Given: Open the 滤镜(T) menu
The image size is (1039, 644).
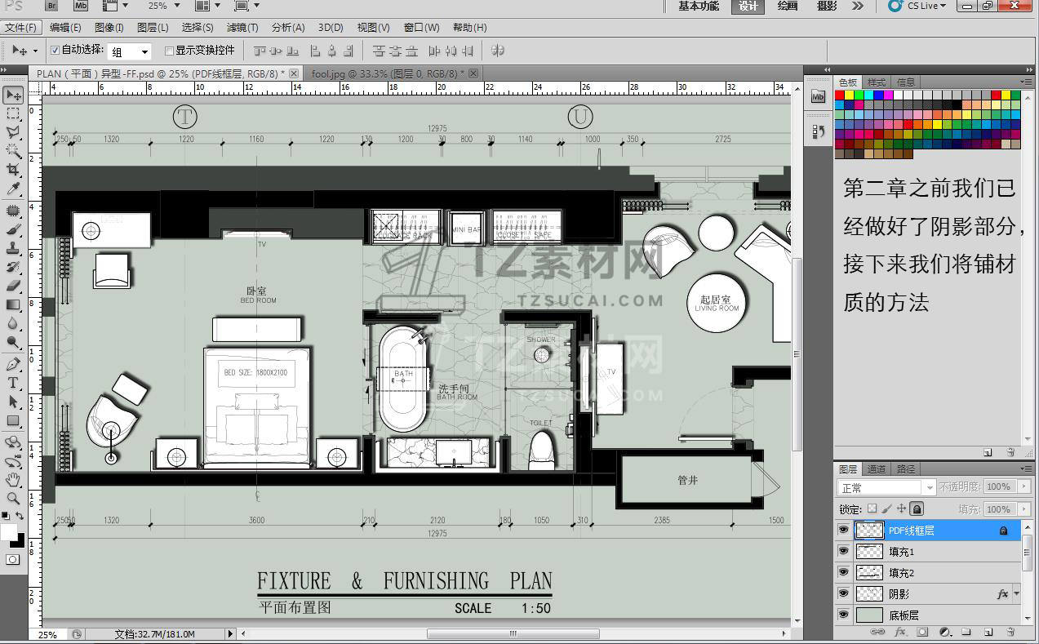Looking at the screenshot, I should click(x=242, y=28).
